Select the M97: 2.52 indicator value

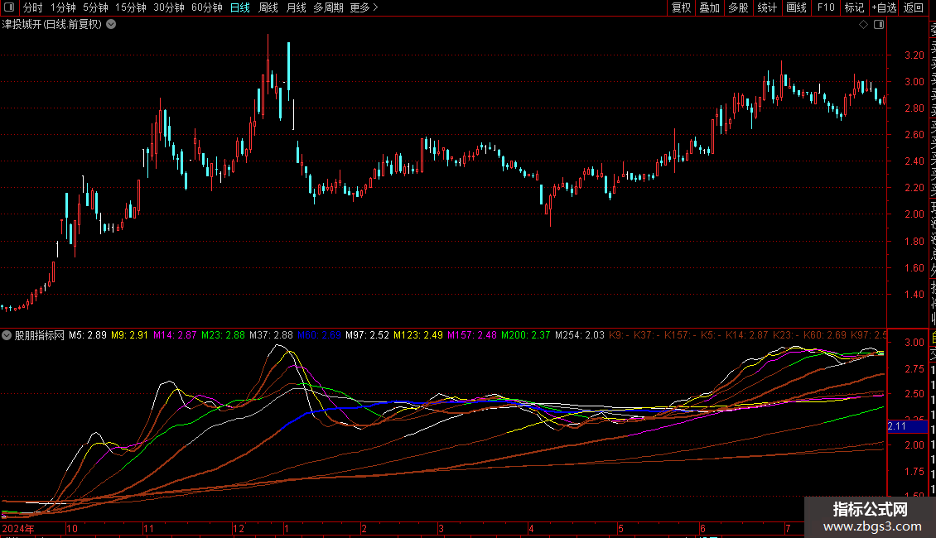click(367, 335)
